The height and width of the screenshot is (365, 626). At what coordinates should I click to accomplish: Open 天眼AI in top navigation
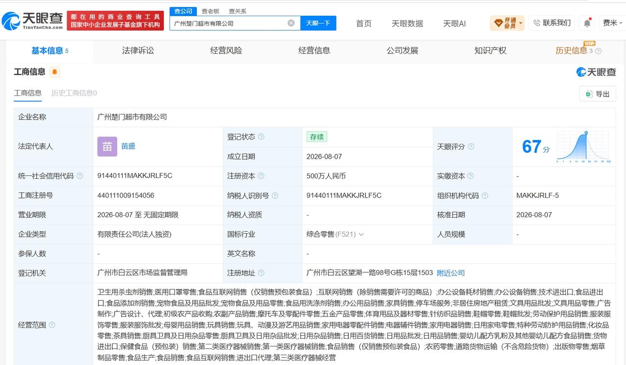[454, 23]
